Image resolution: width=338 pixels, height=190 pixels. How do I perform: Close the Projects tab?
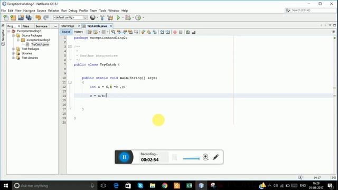(19, 26)
